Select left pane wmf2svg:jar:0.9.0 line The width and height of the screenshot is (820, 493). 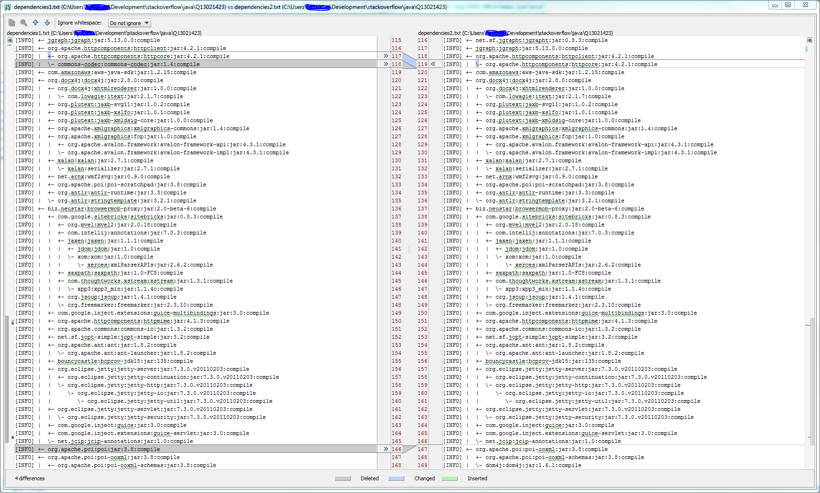pyautogui.click(x=196, y=176)
